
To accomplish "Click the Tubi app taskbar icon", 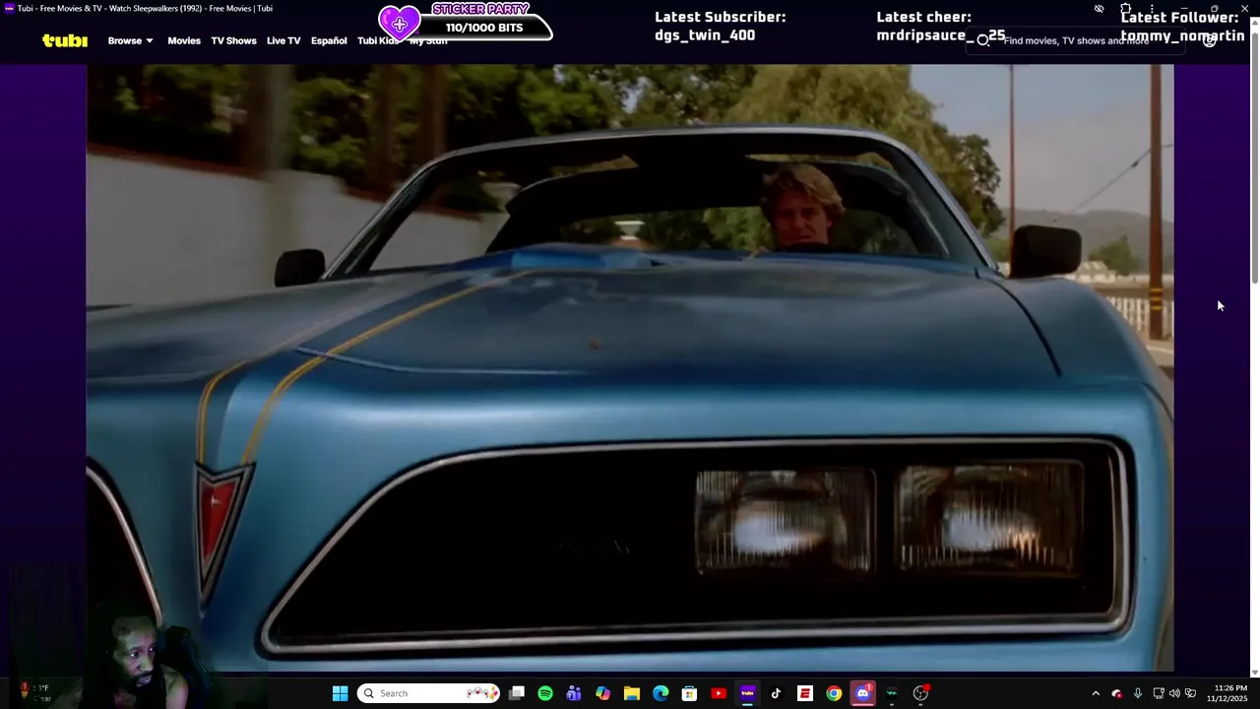I will pyautogui.click(x=747, y=693).
